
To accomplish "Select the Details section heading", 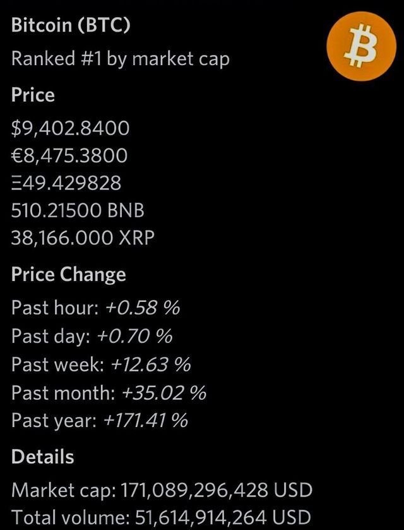I will pos(42,457).
